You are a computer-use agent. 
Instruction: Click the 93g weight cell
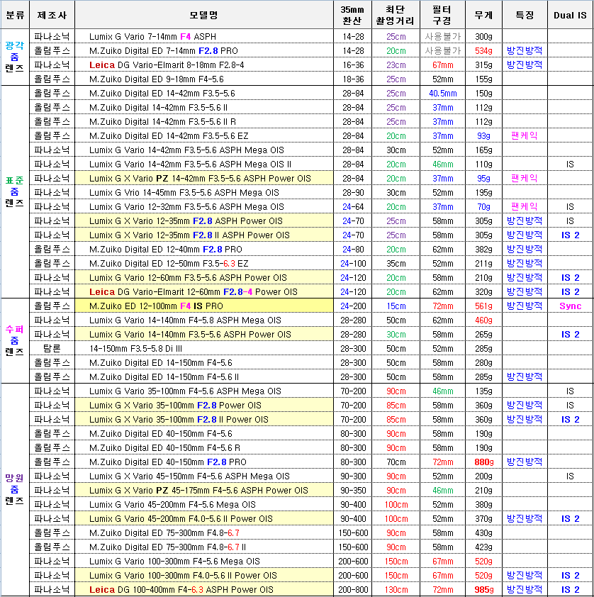[483, 136]
